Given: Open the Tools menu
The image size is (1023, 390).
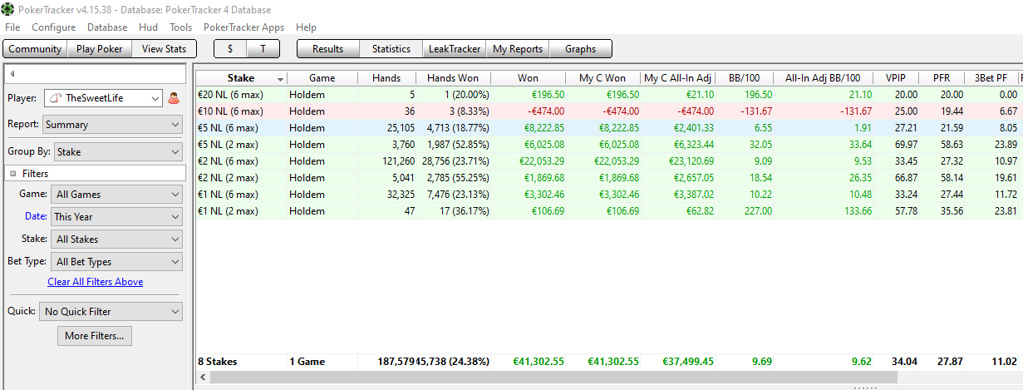Looking at the screenshot, I should point(180,27).
